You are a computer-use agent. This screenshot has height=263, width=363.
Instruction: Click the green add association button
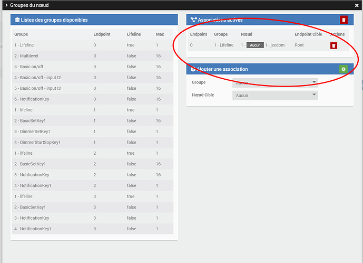click(344, 69)
